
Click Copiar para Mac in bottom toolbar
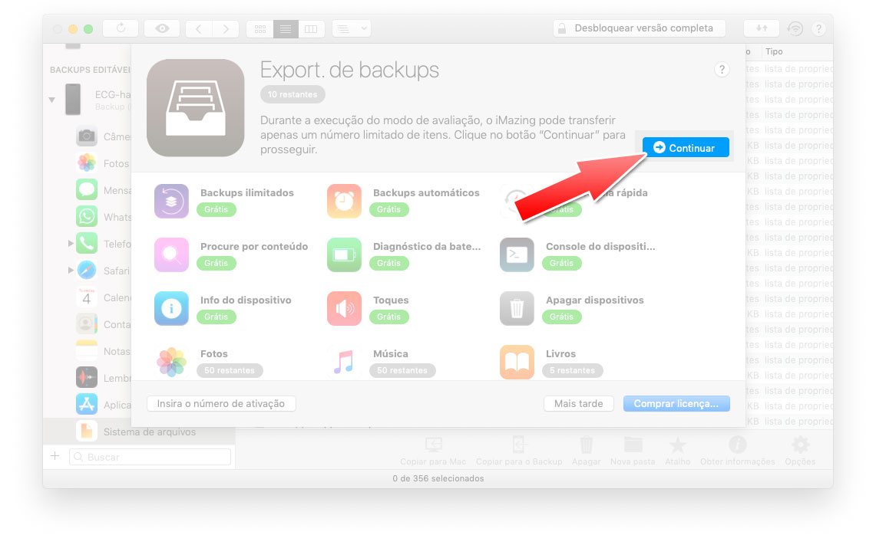[x=433, y=451]
